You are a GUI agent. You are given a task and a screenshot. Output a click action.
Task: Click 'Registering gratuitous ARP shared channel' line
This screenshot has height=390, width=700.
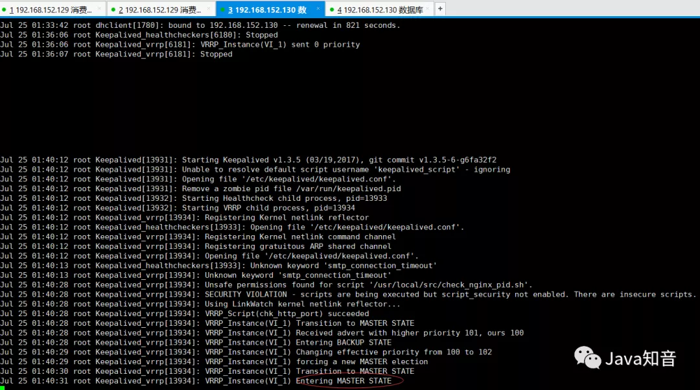[196, 246]
